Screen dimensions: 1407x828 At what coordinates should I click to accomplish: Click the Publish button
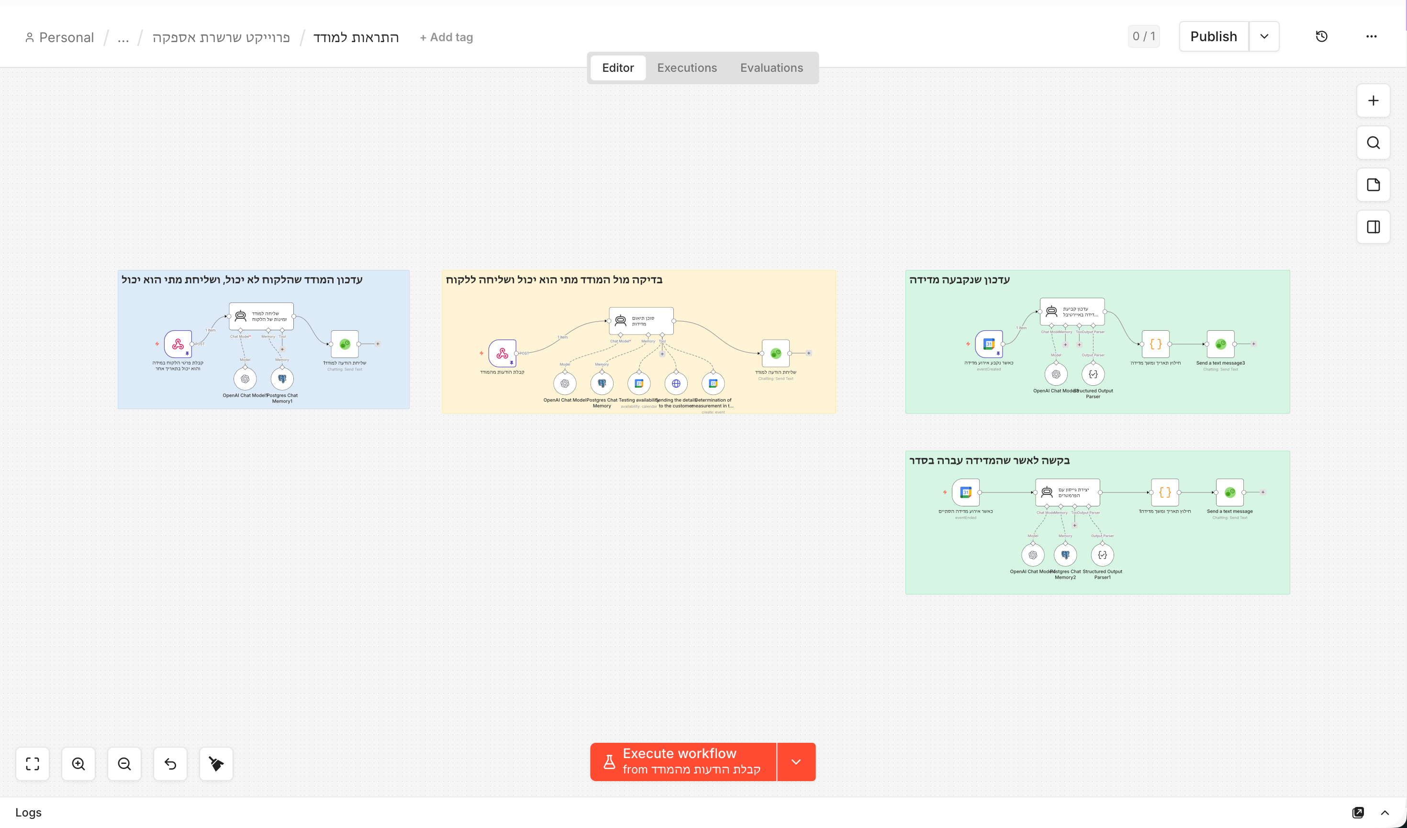tap(1213, 36)
